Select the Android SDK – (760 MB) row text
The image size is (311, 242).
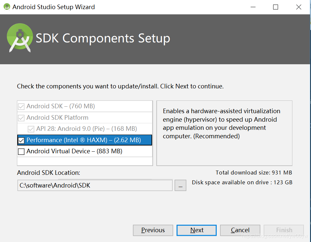click(61, 106)
